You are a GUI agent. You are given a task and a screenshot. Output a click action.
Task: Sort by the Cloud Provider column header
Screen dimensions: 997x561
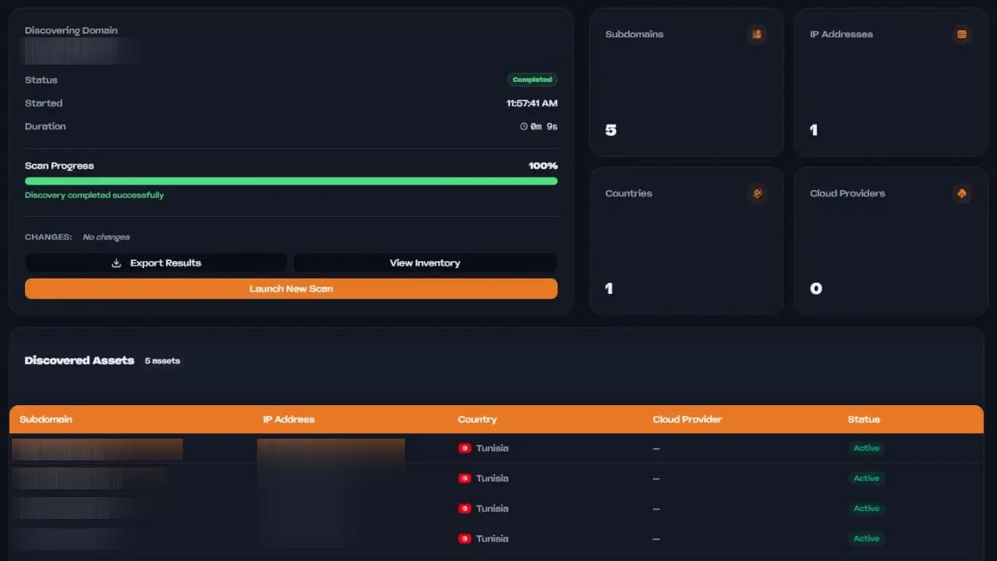pos(687,419)
